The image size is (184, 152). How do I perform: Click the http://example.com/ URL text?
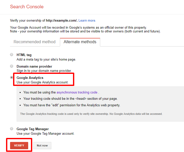[x=61, y=21]
